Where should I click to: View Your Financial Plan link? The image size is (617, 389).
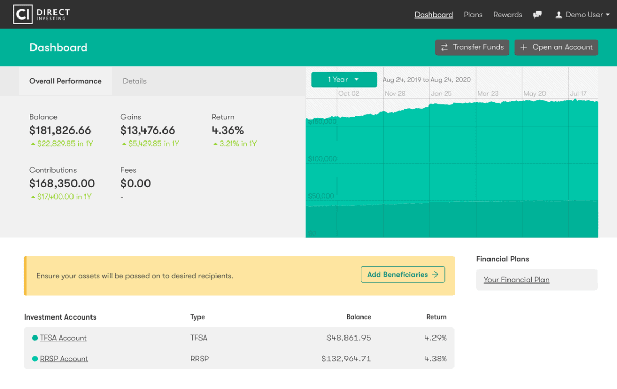(x=516, y=280)
